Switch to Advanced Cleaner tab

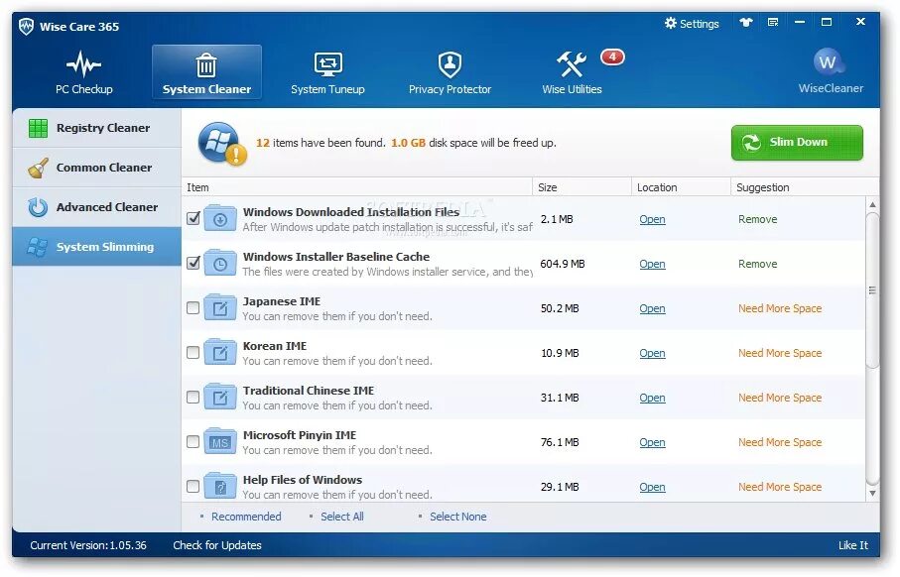(x=97, y=207)
